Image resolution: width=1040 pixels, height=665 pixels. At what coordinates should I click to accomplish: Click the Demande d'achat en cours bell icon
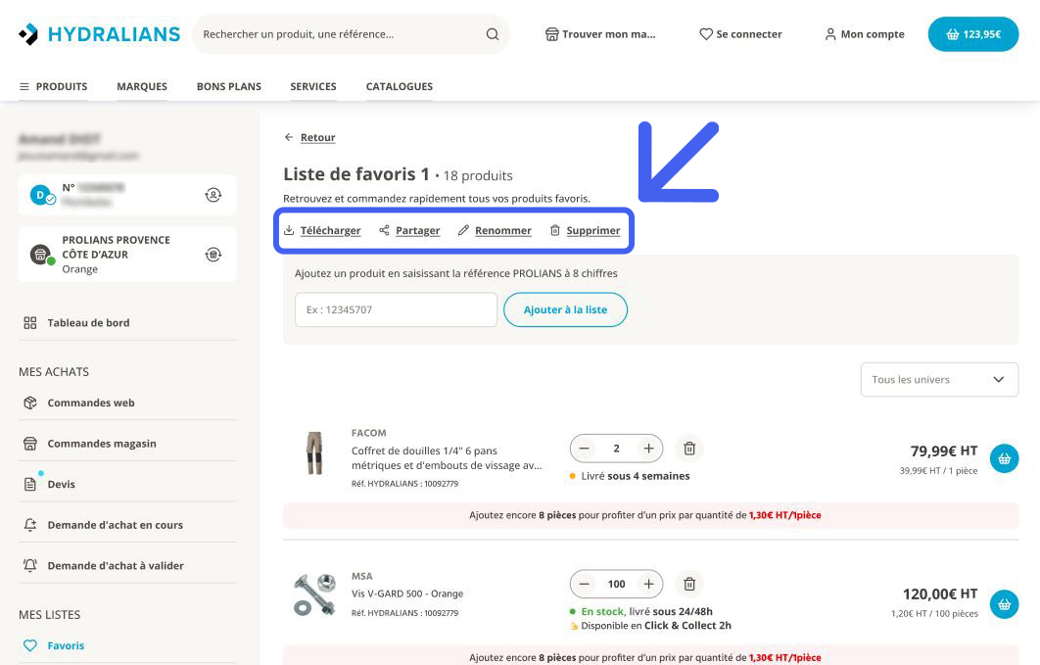pos(29,524)
